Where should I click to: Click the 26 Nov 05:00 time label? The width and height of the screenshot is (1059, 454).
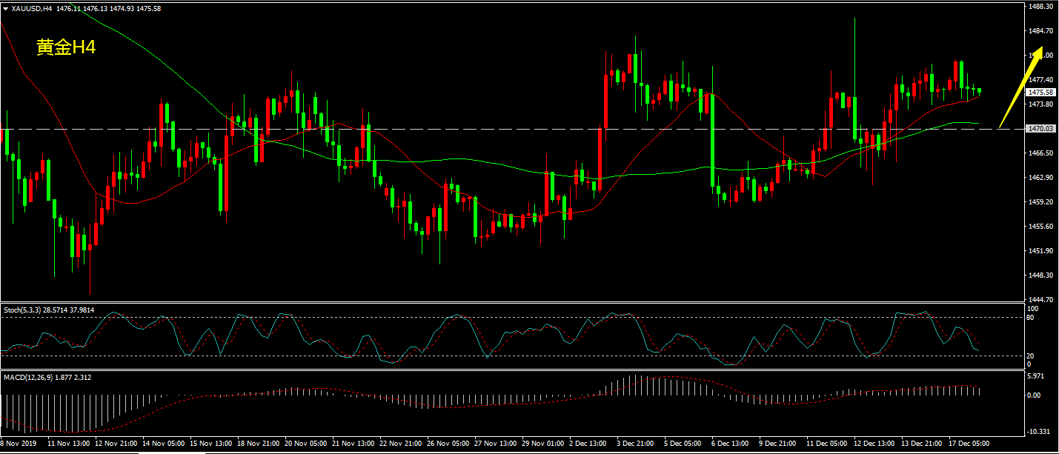pyautogui.click(x=448, y=444)
